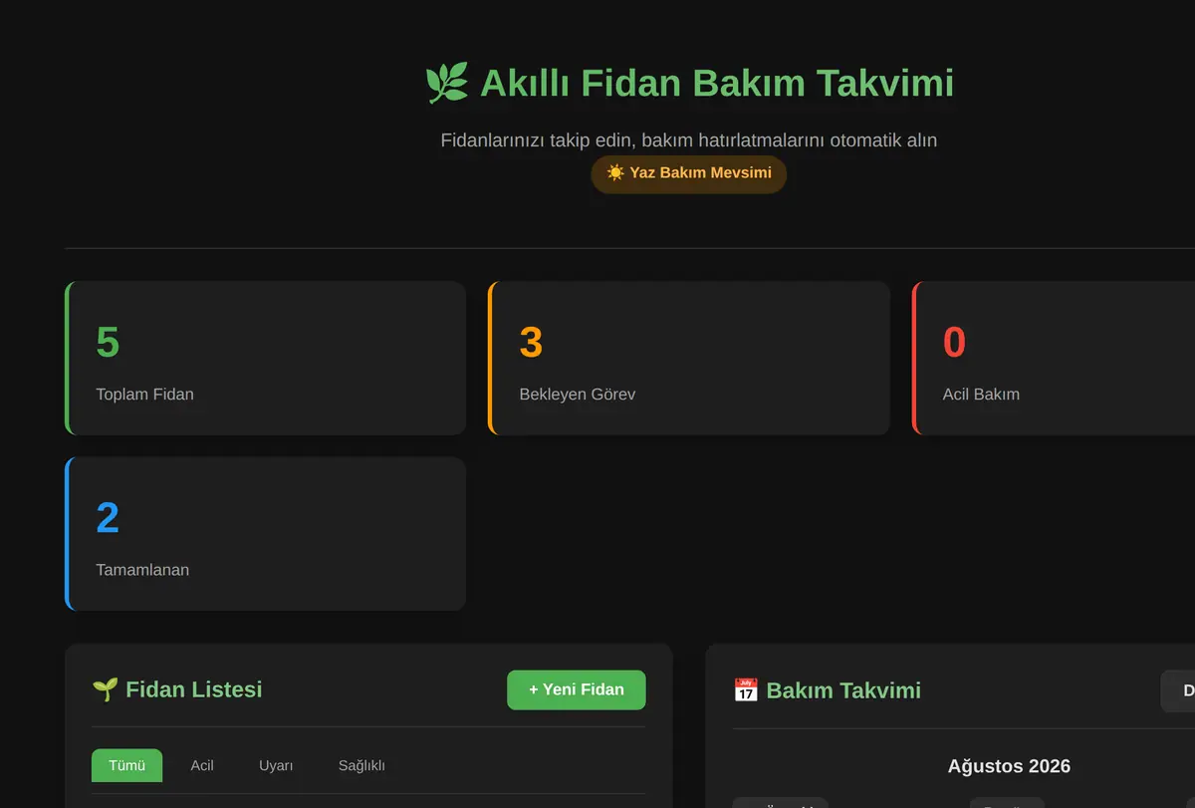
Task: Open the Tamamlanan stat card
Action: point(266,534)
